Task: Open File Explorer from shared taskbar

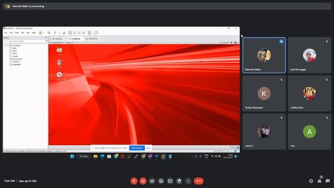Action: [x=96, y=157]
